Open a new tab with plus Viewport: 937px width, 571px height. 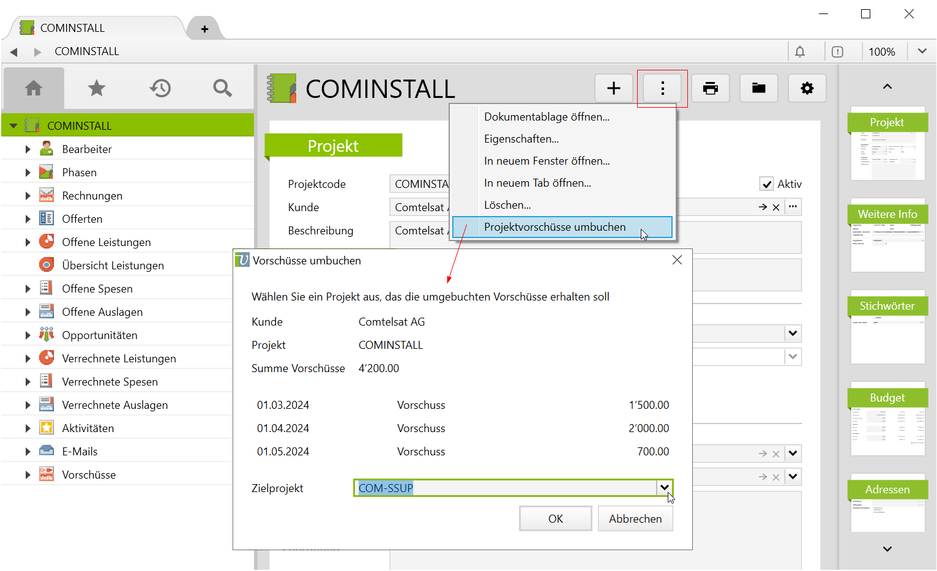pyautogui.click(x=204, y=29)
